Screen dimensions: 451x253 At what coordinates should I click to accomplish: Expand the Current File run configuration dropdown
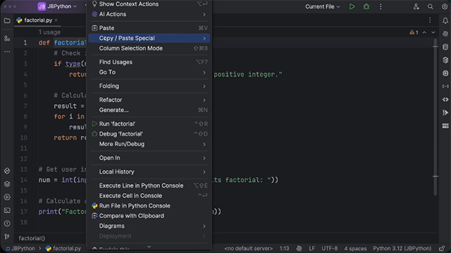(x=323, y=6)
